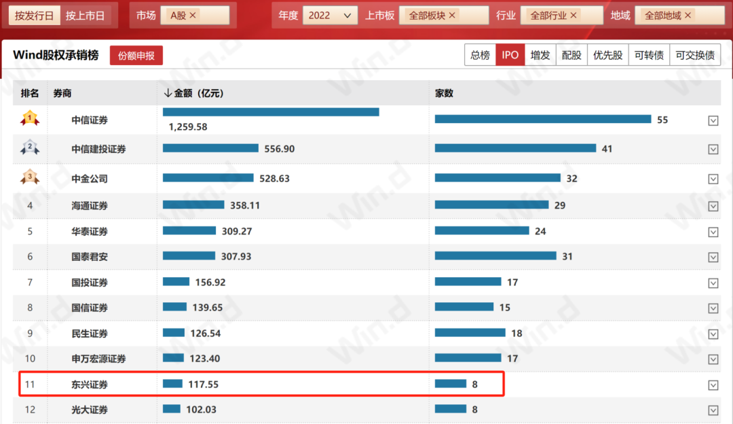Click the 中信建投证券 broker name
Image resolution: width=733 pixels, height=424 pixels.
coord(98,149)
